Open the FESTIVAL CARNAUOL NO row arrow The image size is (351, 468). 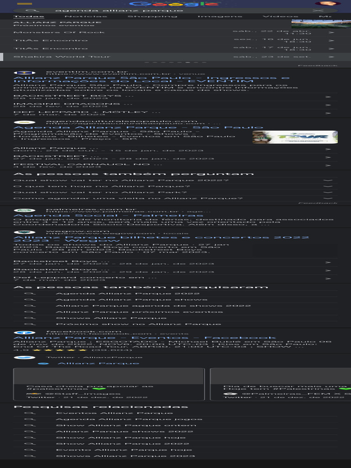tap(328, 165)
